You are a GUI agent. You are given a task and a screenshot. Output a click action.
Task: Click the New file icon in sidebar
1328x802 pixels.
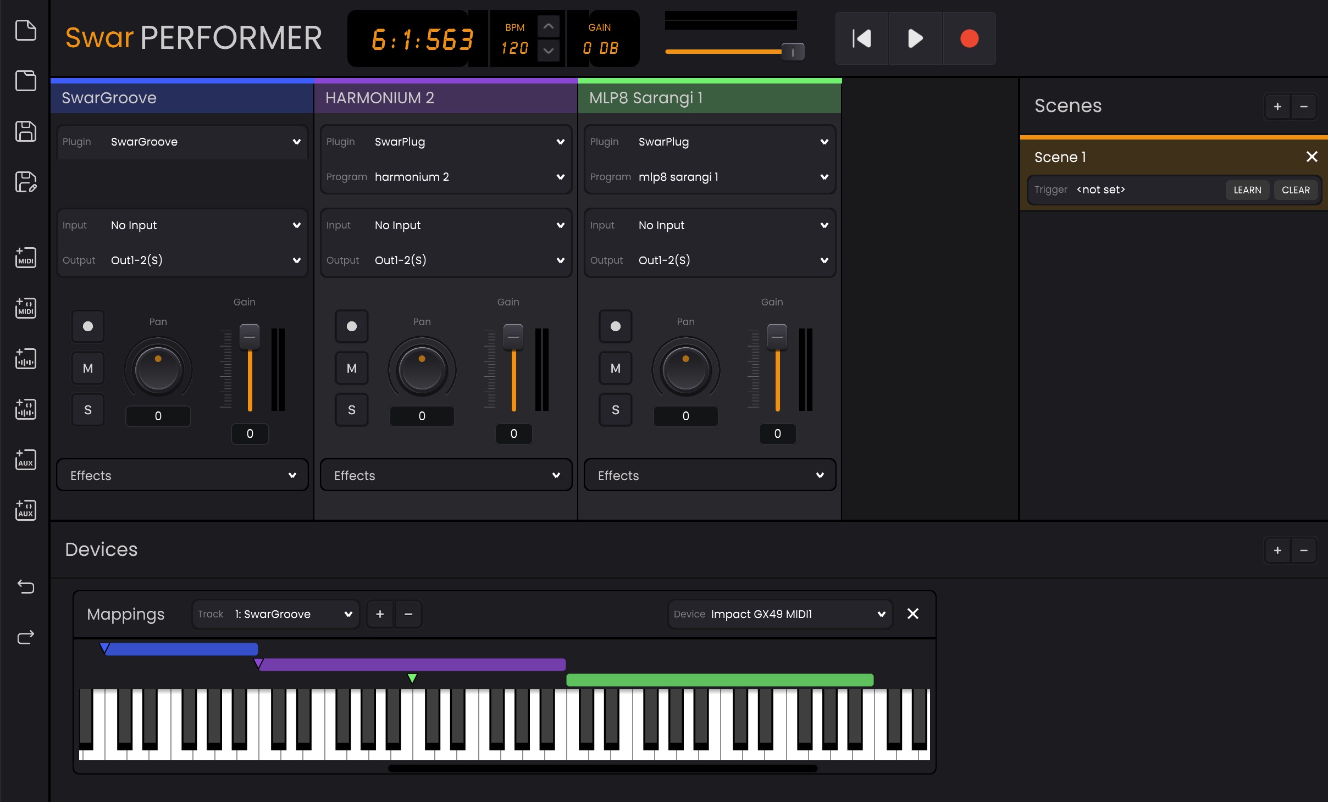tap(25, 30)
